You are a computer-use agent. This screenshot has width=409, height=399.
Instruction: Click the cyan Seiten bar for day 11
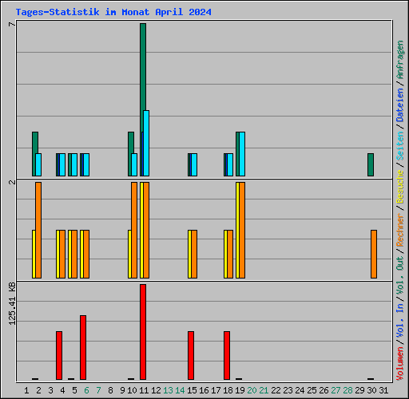[146, 143]
